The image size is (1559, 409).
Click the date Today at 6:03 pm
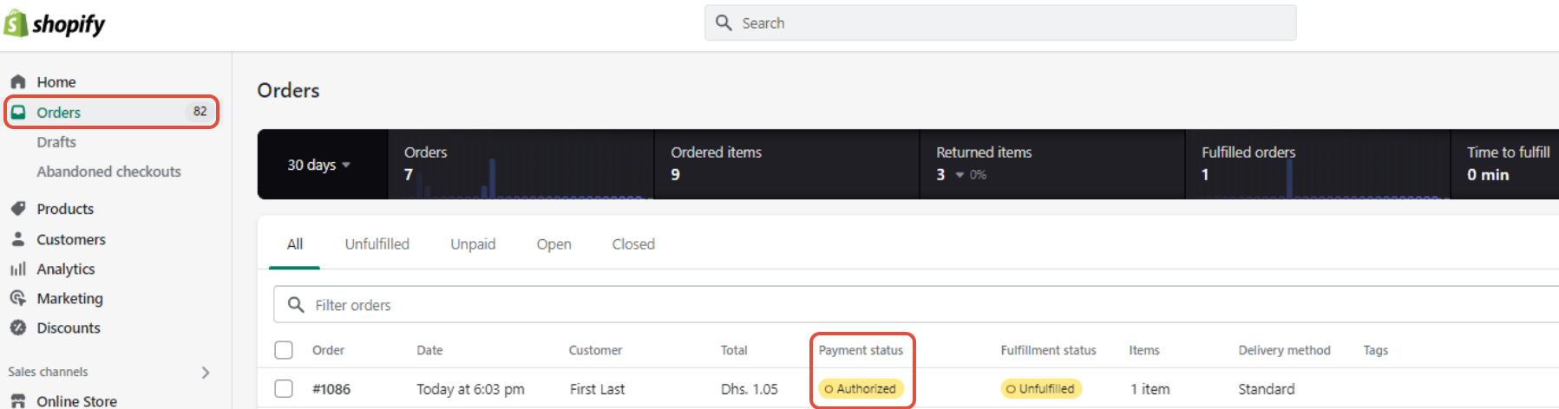(x=470, y=389)
